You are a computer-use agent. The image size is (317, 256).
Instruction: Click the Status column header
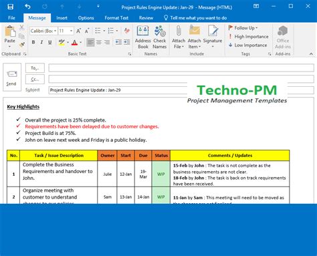[x=161, y=156]
